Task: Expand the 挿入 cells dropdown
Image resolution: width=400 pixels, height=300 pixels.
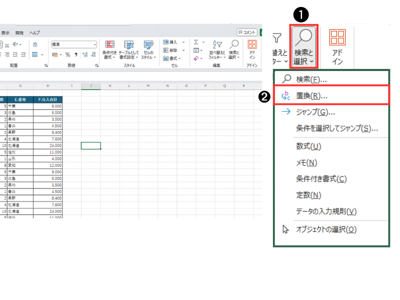Action: point(183,42)
